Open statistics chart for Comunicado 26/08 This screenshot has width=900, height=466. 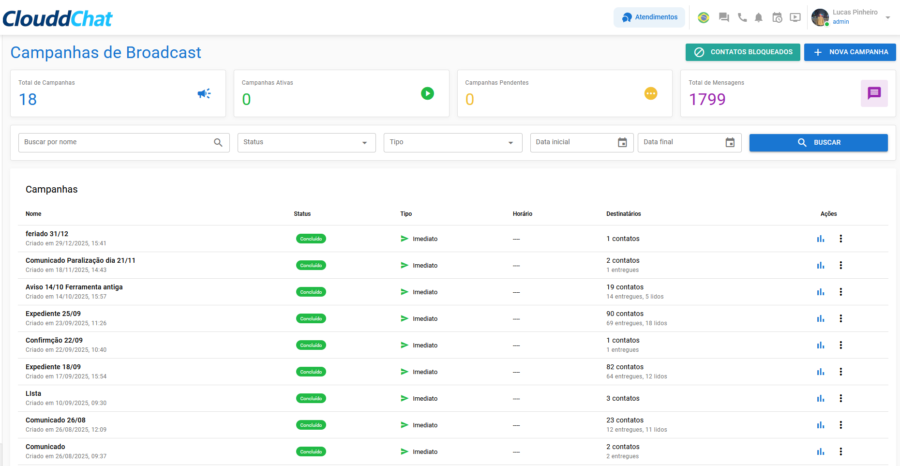821,425
